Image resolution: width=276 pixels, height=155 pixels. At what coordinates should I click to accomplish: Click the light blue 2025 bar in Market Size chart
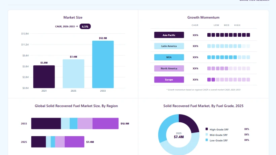tap(73, 73)
